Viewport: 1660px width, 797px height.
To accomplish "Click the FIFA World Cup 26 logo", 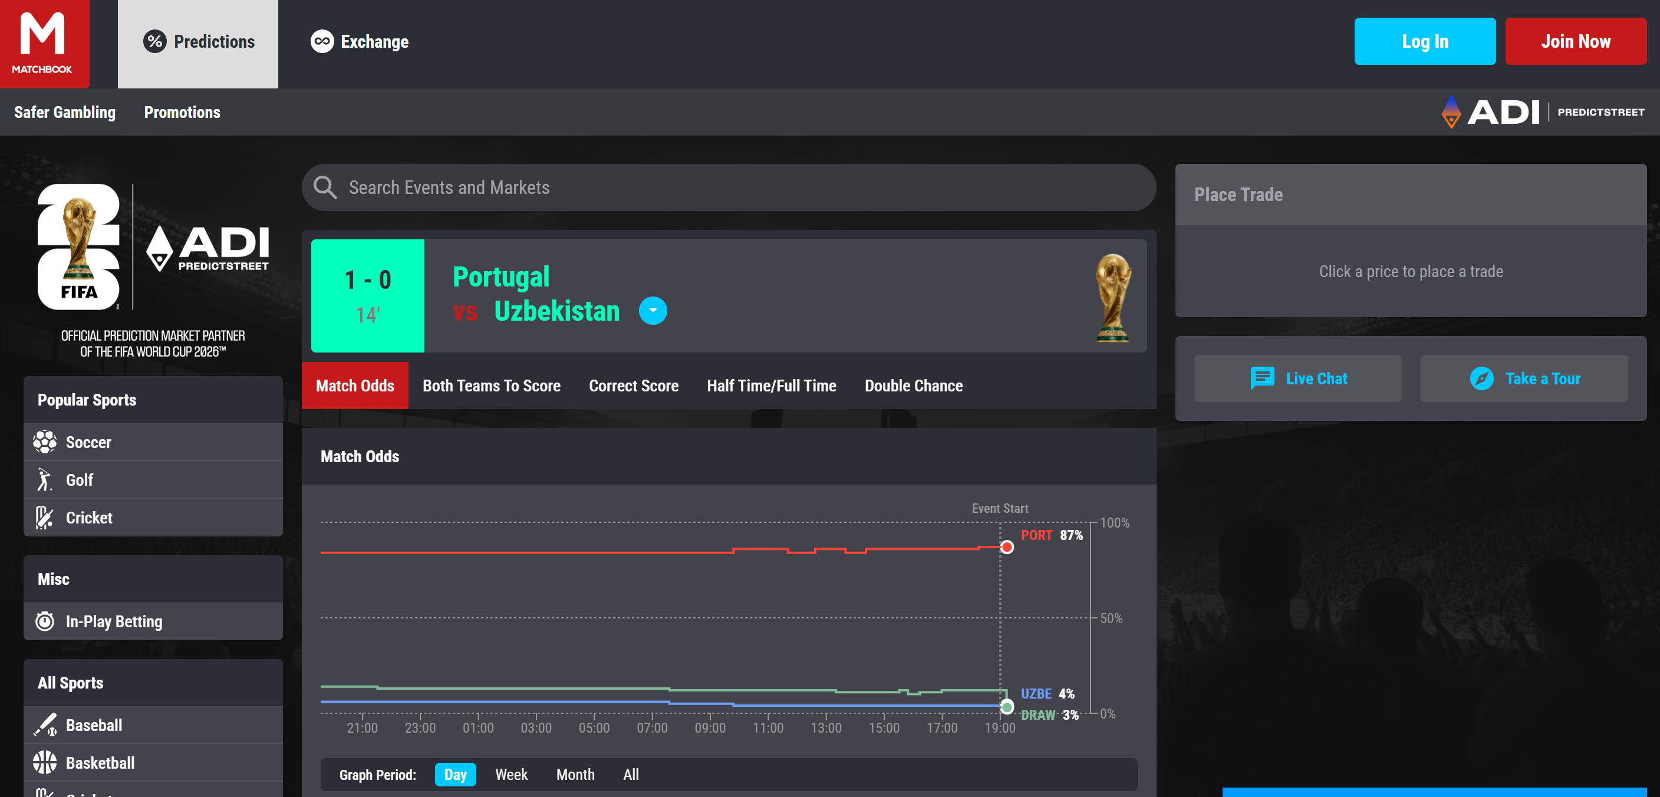I will click(x=78, y=247).
